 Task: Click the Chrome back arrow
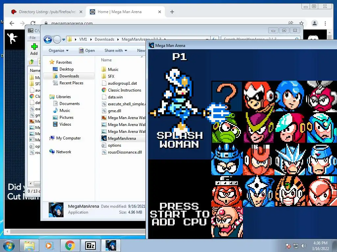(x=12, y=23)
